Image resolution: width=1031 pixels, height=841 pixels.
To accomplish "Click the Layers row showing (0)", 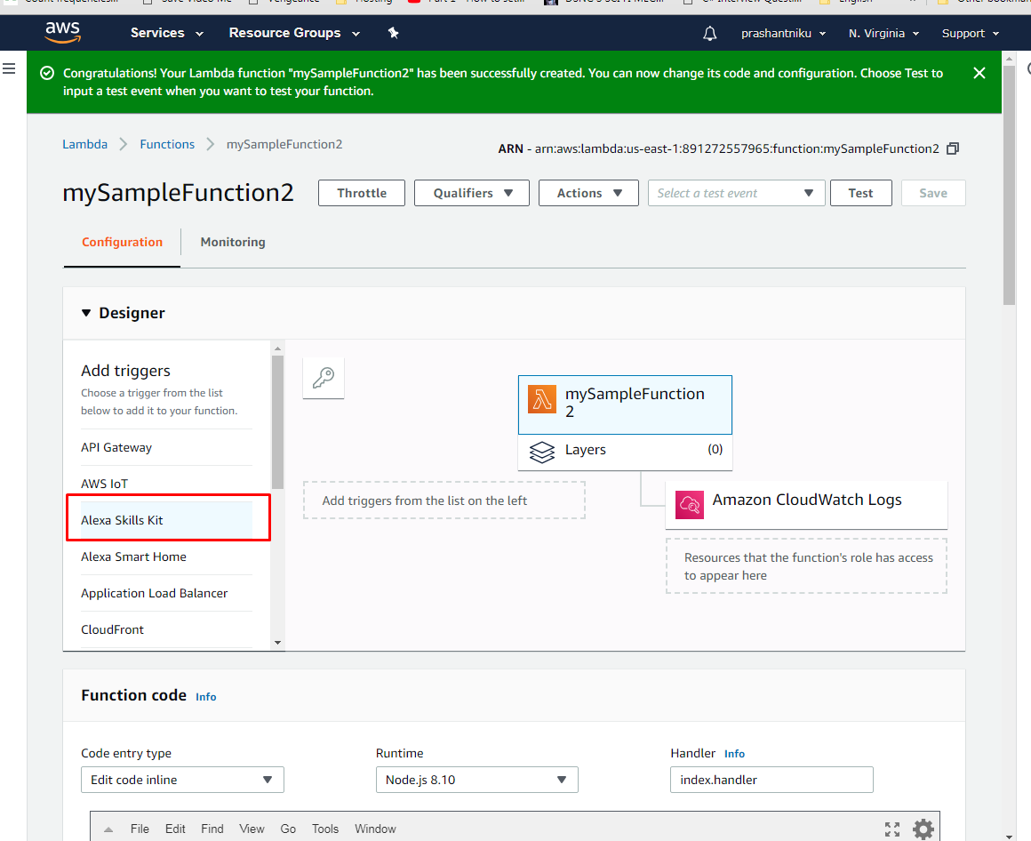I will pos(625,452).
